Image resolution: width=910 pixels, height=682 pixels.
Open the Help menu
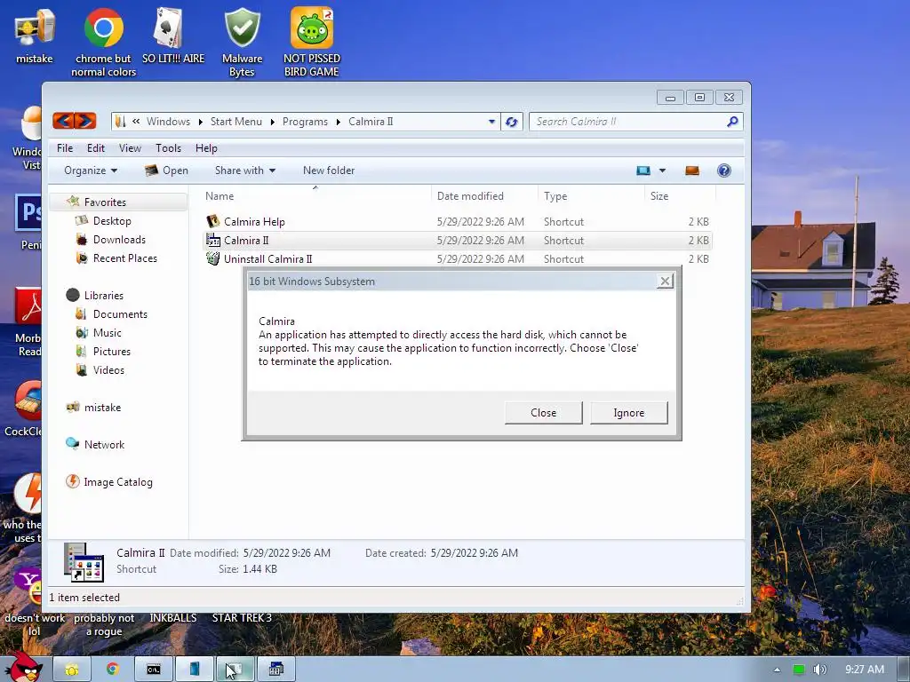click(x=206, y=148)
